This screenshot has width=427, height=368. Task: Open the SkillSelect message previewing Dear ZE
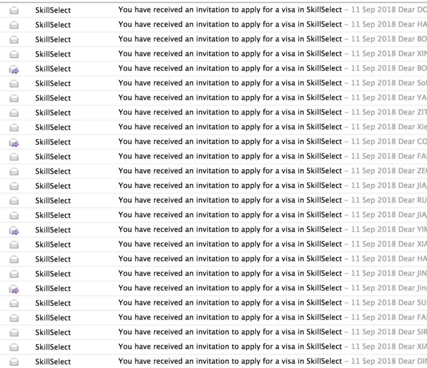tap(213, 171)
